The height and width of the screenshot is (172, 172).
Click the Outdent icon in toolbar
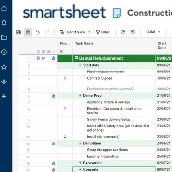click(123, 32)
